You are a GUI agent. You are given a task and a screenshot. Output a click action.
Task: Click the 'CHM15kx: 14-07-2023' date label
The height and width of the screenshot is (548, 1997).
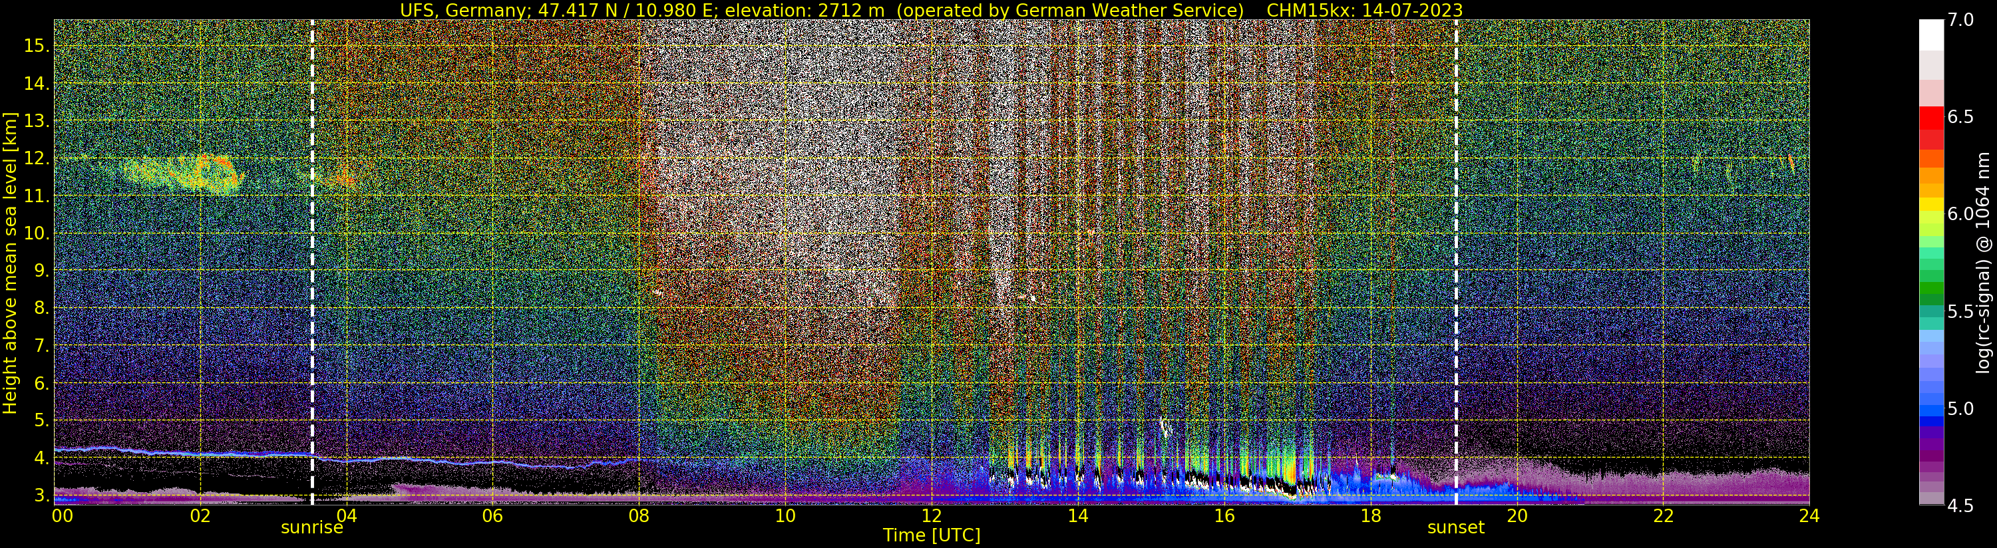click(x=1365, y=10)
